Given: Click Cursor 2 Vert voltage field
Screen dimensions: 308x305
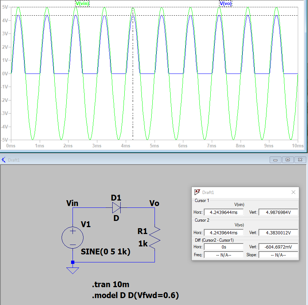Looking at the screenshot, I should tap(278, 233).
